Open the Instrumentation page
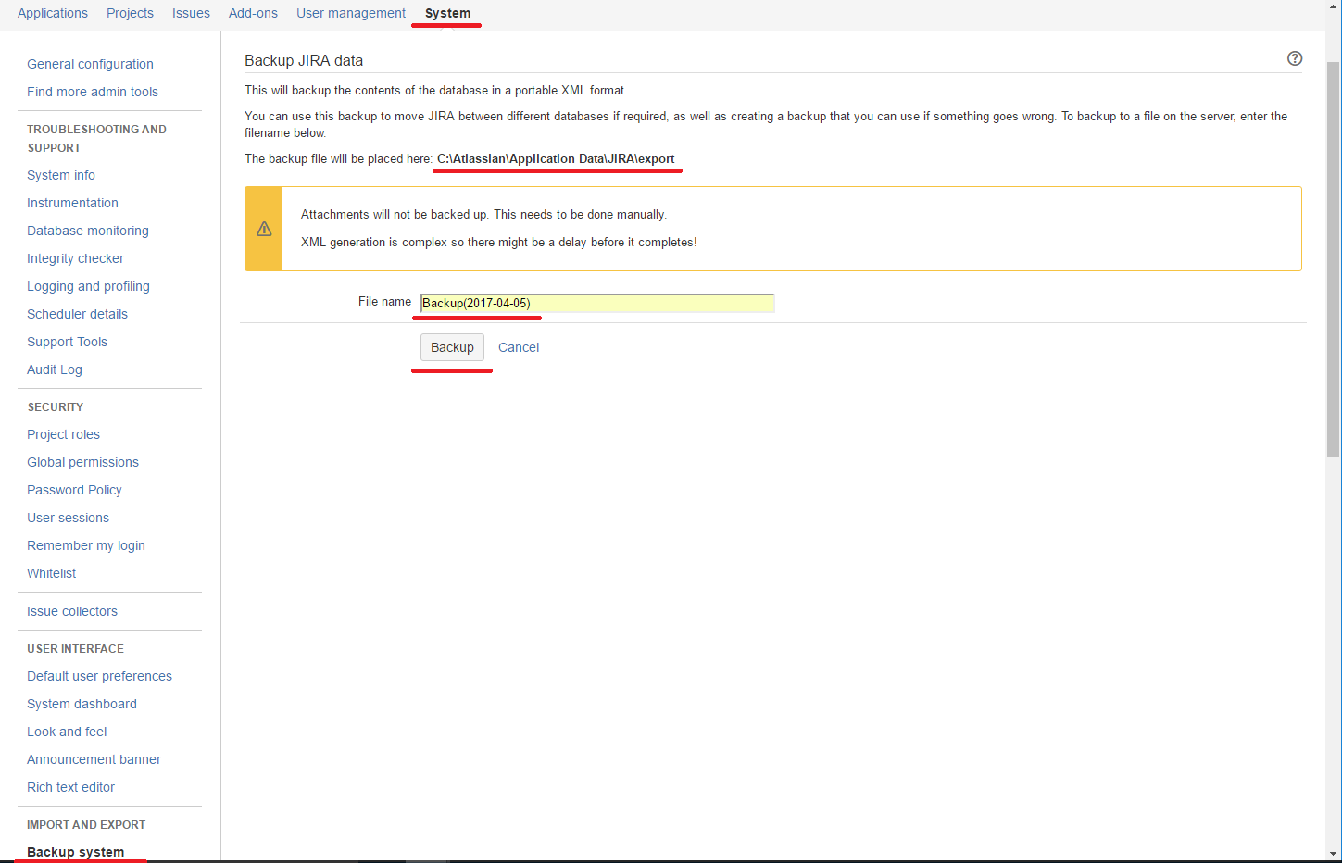This screenshot has width=1342, height=863. (72, 203)
